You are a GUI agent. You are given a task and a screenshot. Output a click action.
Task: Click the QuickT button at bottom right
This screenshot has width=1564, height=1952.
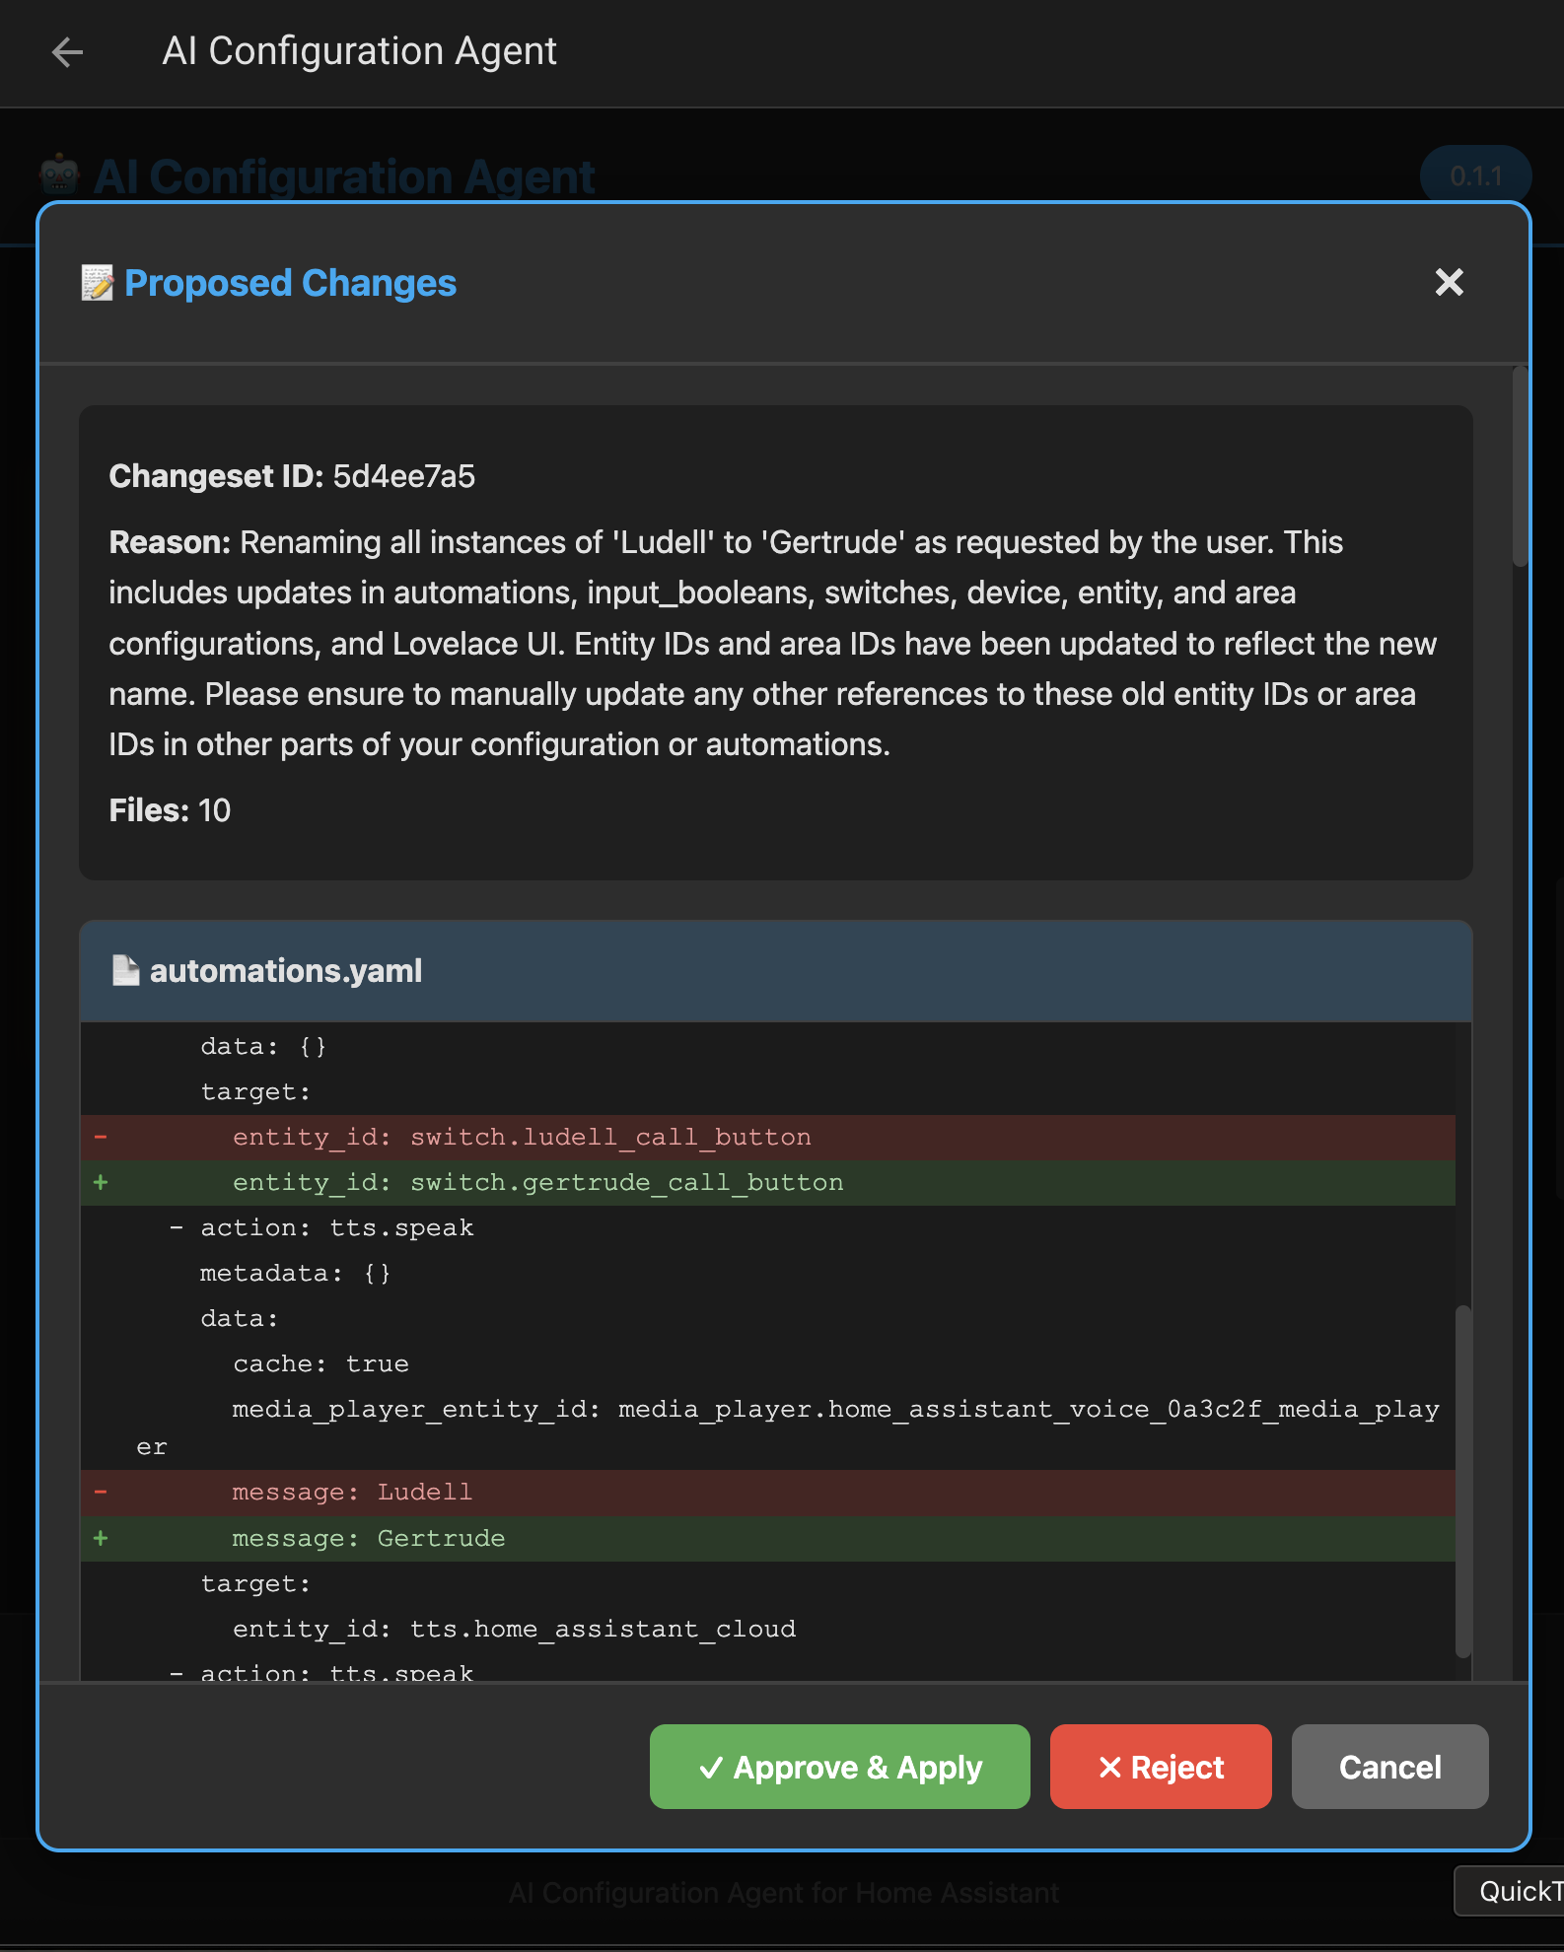coord(1514,1891)
